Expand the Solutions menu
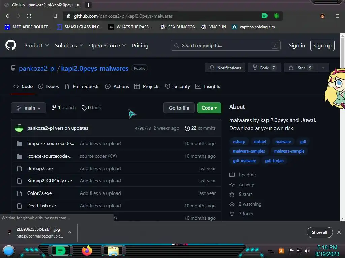Viewport: 345px width, 258px height. (69, 45)
